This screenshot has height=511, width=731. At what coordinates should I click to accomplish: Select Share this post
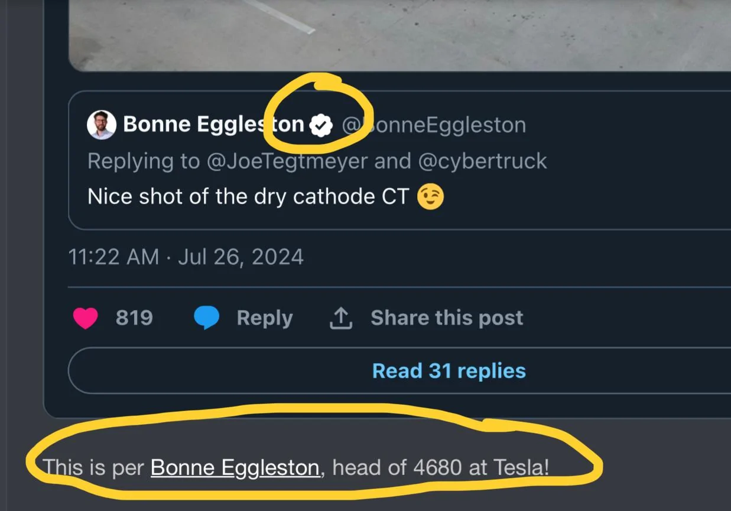tap(447, 318)
